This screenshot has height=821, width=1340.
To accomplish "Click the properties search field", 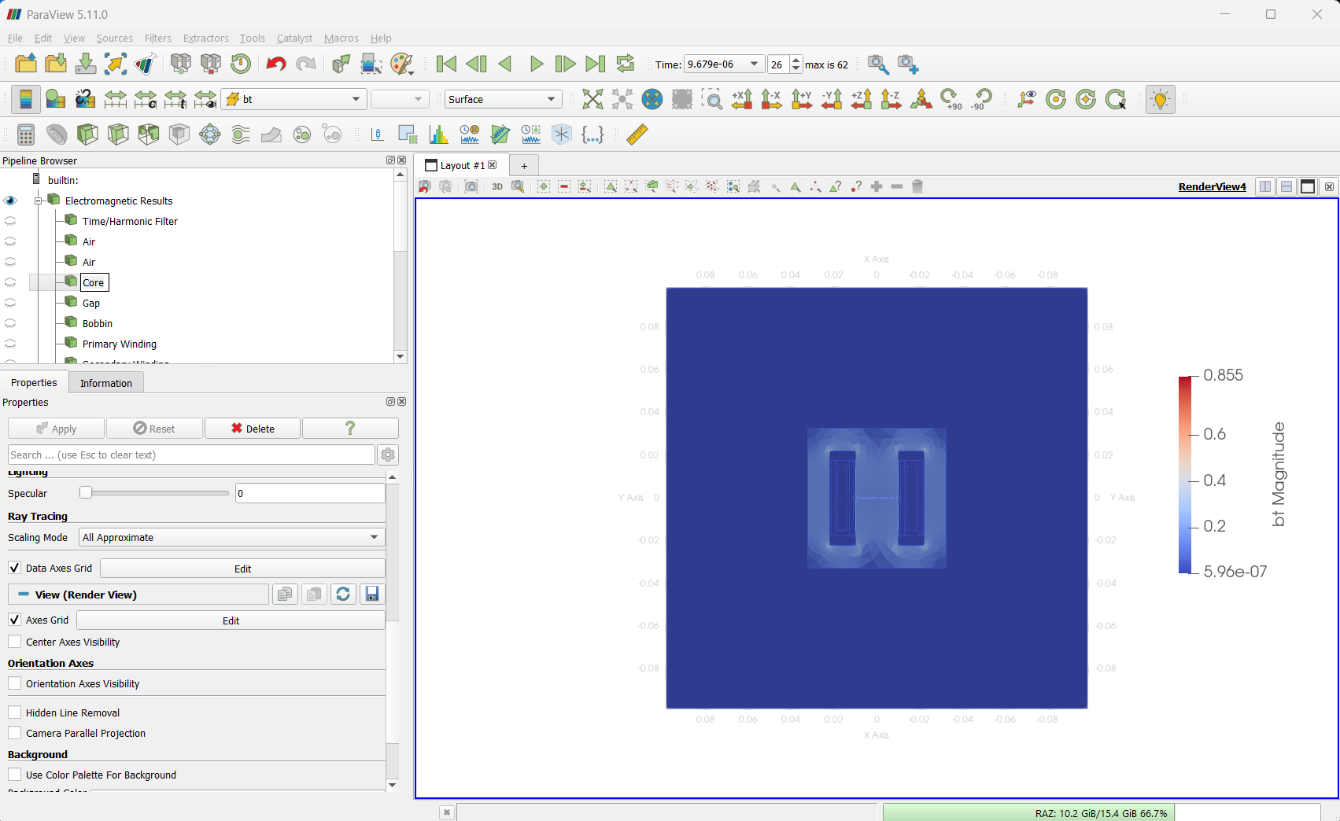I will coord(191,455).
